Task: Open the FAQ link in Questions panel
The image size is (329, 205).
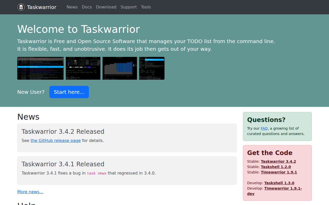Action: [264, 128]
